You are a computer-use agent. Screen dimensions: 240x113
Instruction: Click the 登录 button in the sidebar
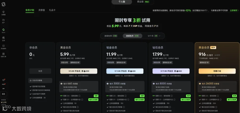(x=3, y=94)
